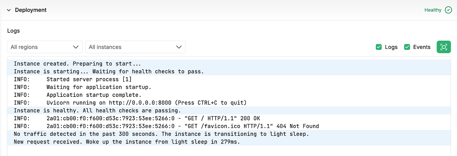Open the All instances dropdown
Image resolution: width=457 pixels, height=156 pixels.
click(x=135, y=47)
